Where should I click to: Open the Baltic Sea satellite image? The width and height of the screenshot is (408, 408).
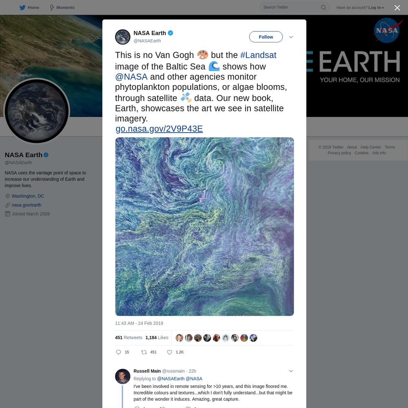point(204,226)
